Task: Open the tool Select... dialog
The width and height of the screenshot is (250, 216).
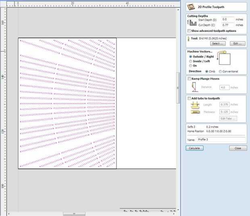Action: coord(218,43)
